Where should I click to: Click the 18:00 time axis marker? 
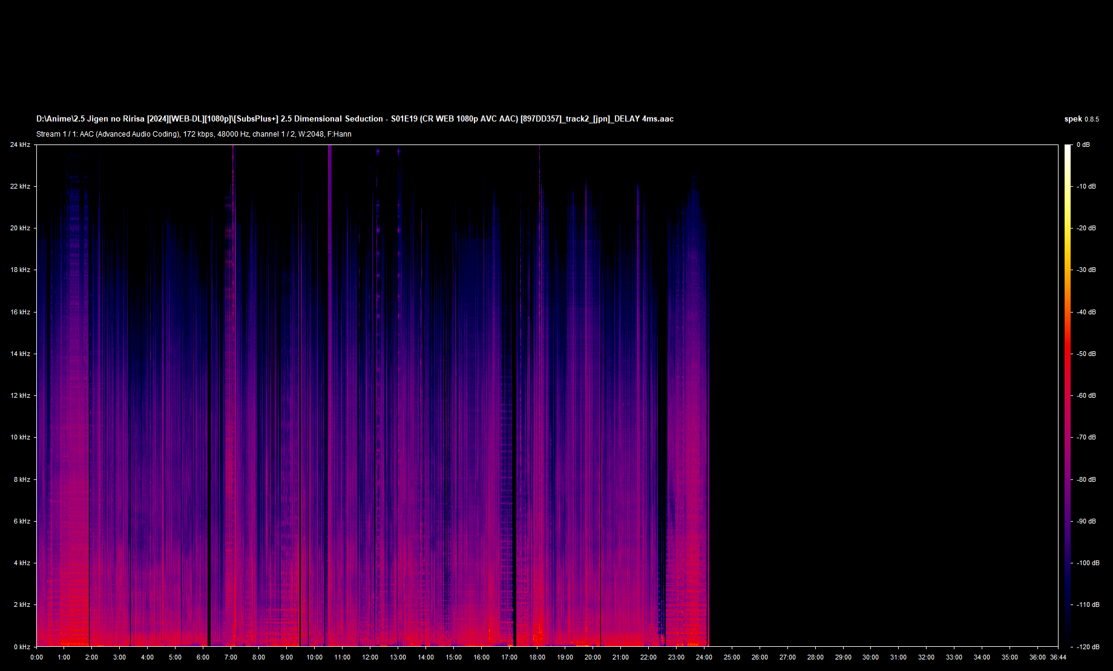coord(537,657)
